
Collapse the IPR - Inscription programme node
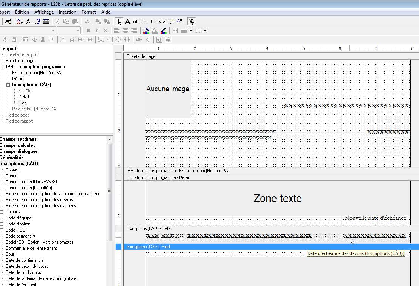2,67
